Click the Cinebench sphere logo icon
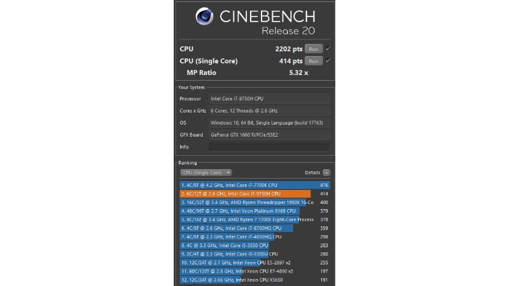This screenshot has height=286, width=509. (204, 17)
